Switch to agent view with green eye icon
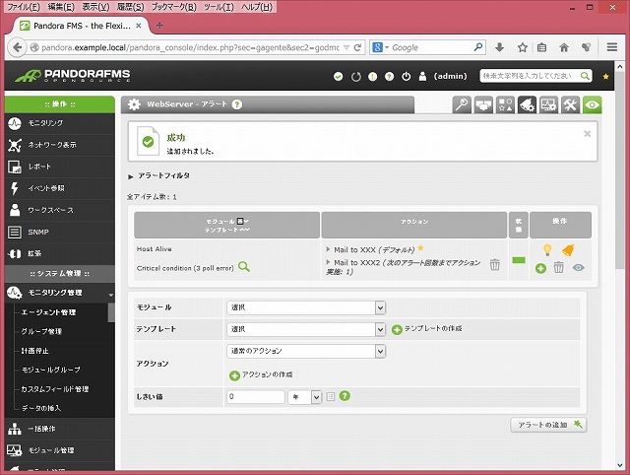The height and width of the screenshot is (475, 630). (x=593, y=105)
